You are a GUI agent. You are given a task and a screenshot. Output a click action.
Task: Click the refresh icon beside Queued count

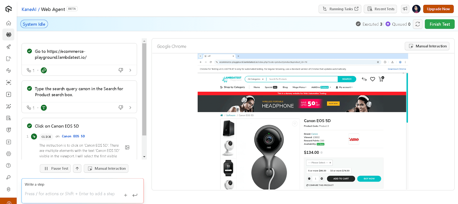(x=418, y=24)
